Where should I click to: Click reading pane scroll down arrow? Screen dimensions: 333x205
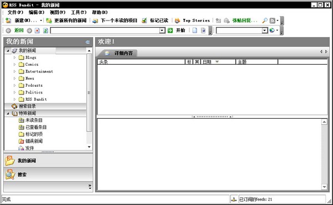pos(324,187)
